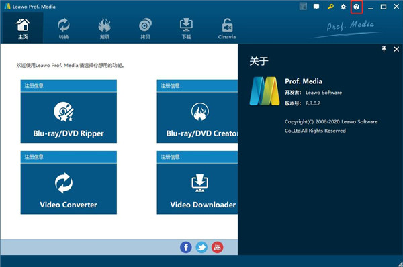The width and height of the screenshot is (403, 267).
Task: Pin the About panel
Action: click(384, 49)
